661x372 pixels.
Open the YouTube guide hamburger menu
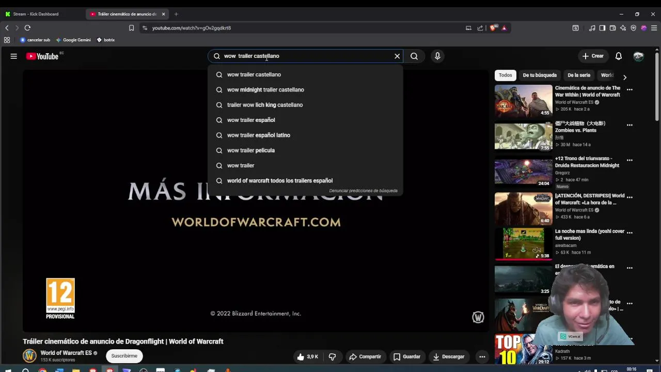[x=14, y=56]
